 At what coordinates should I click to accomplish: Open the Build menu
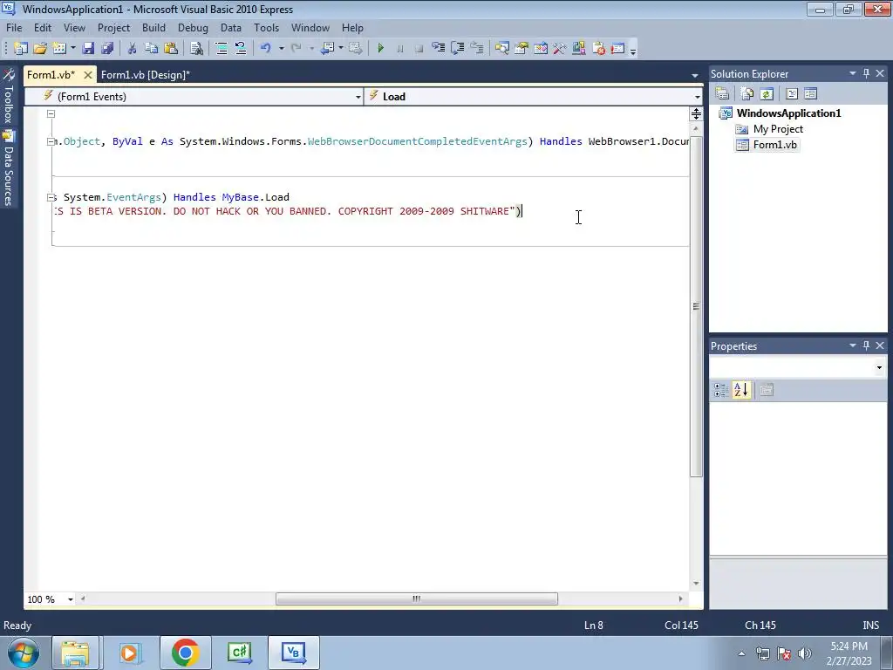pyautogui.click(x=153, y=27)
